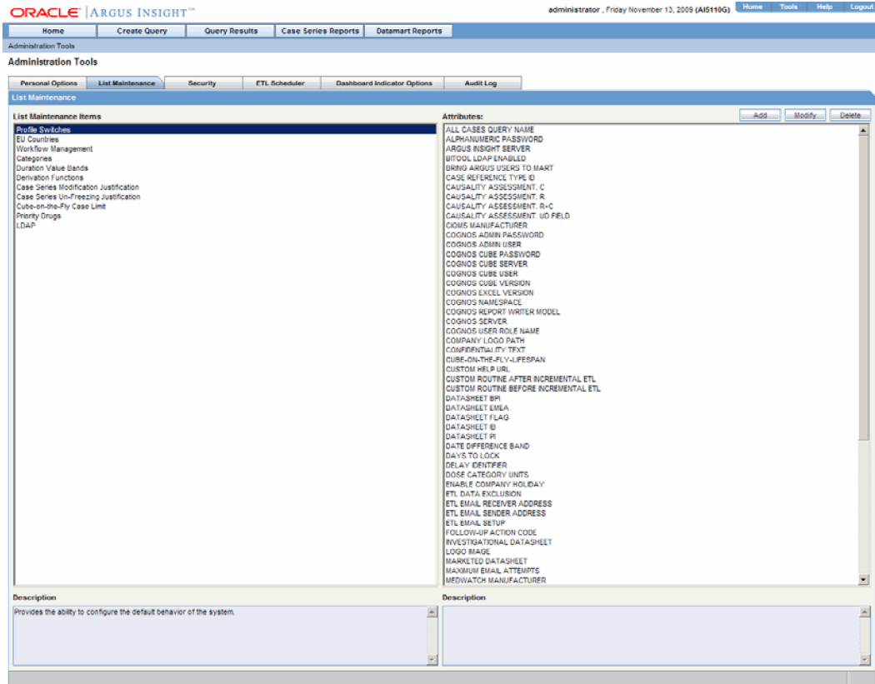
Task: Click the right Description box scroll-down arrow
Action: tap(864, 660)
